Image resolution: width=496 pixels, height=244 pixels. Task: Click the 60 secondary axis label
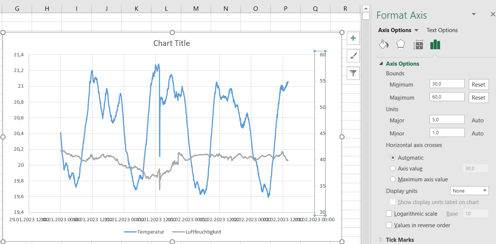tap(323, 54)
